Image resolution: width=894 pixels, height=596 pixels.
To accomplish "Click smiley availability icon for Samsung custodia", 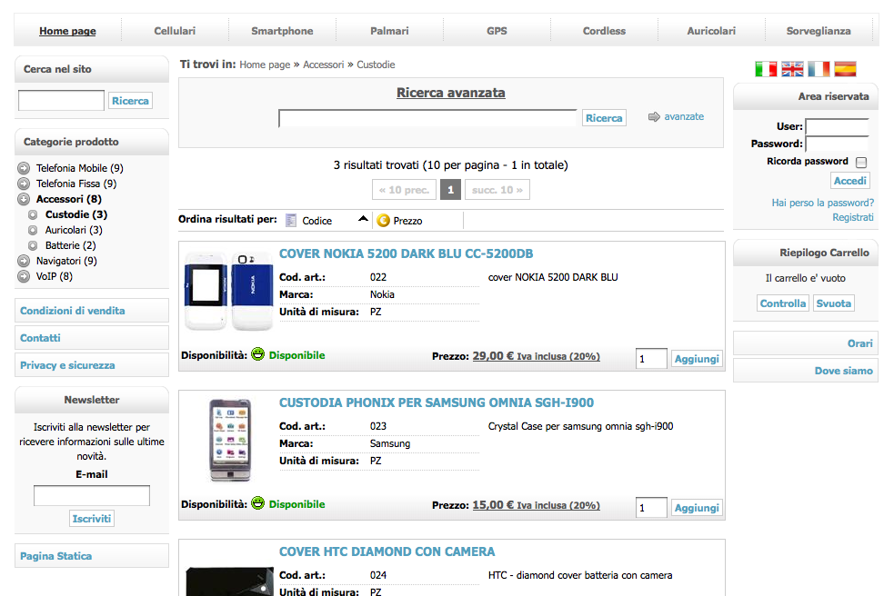I will tap(258, 503).
